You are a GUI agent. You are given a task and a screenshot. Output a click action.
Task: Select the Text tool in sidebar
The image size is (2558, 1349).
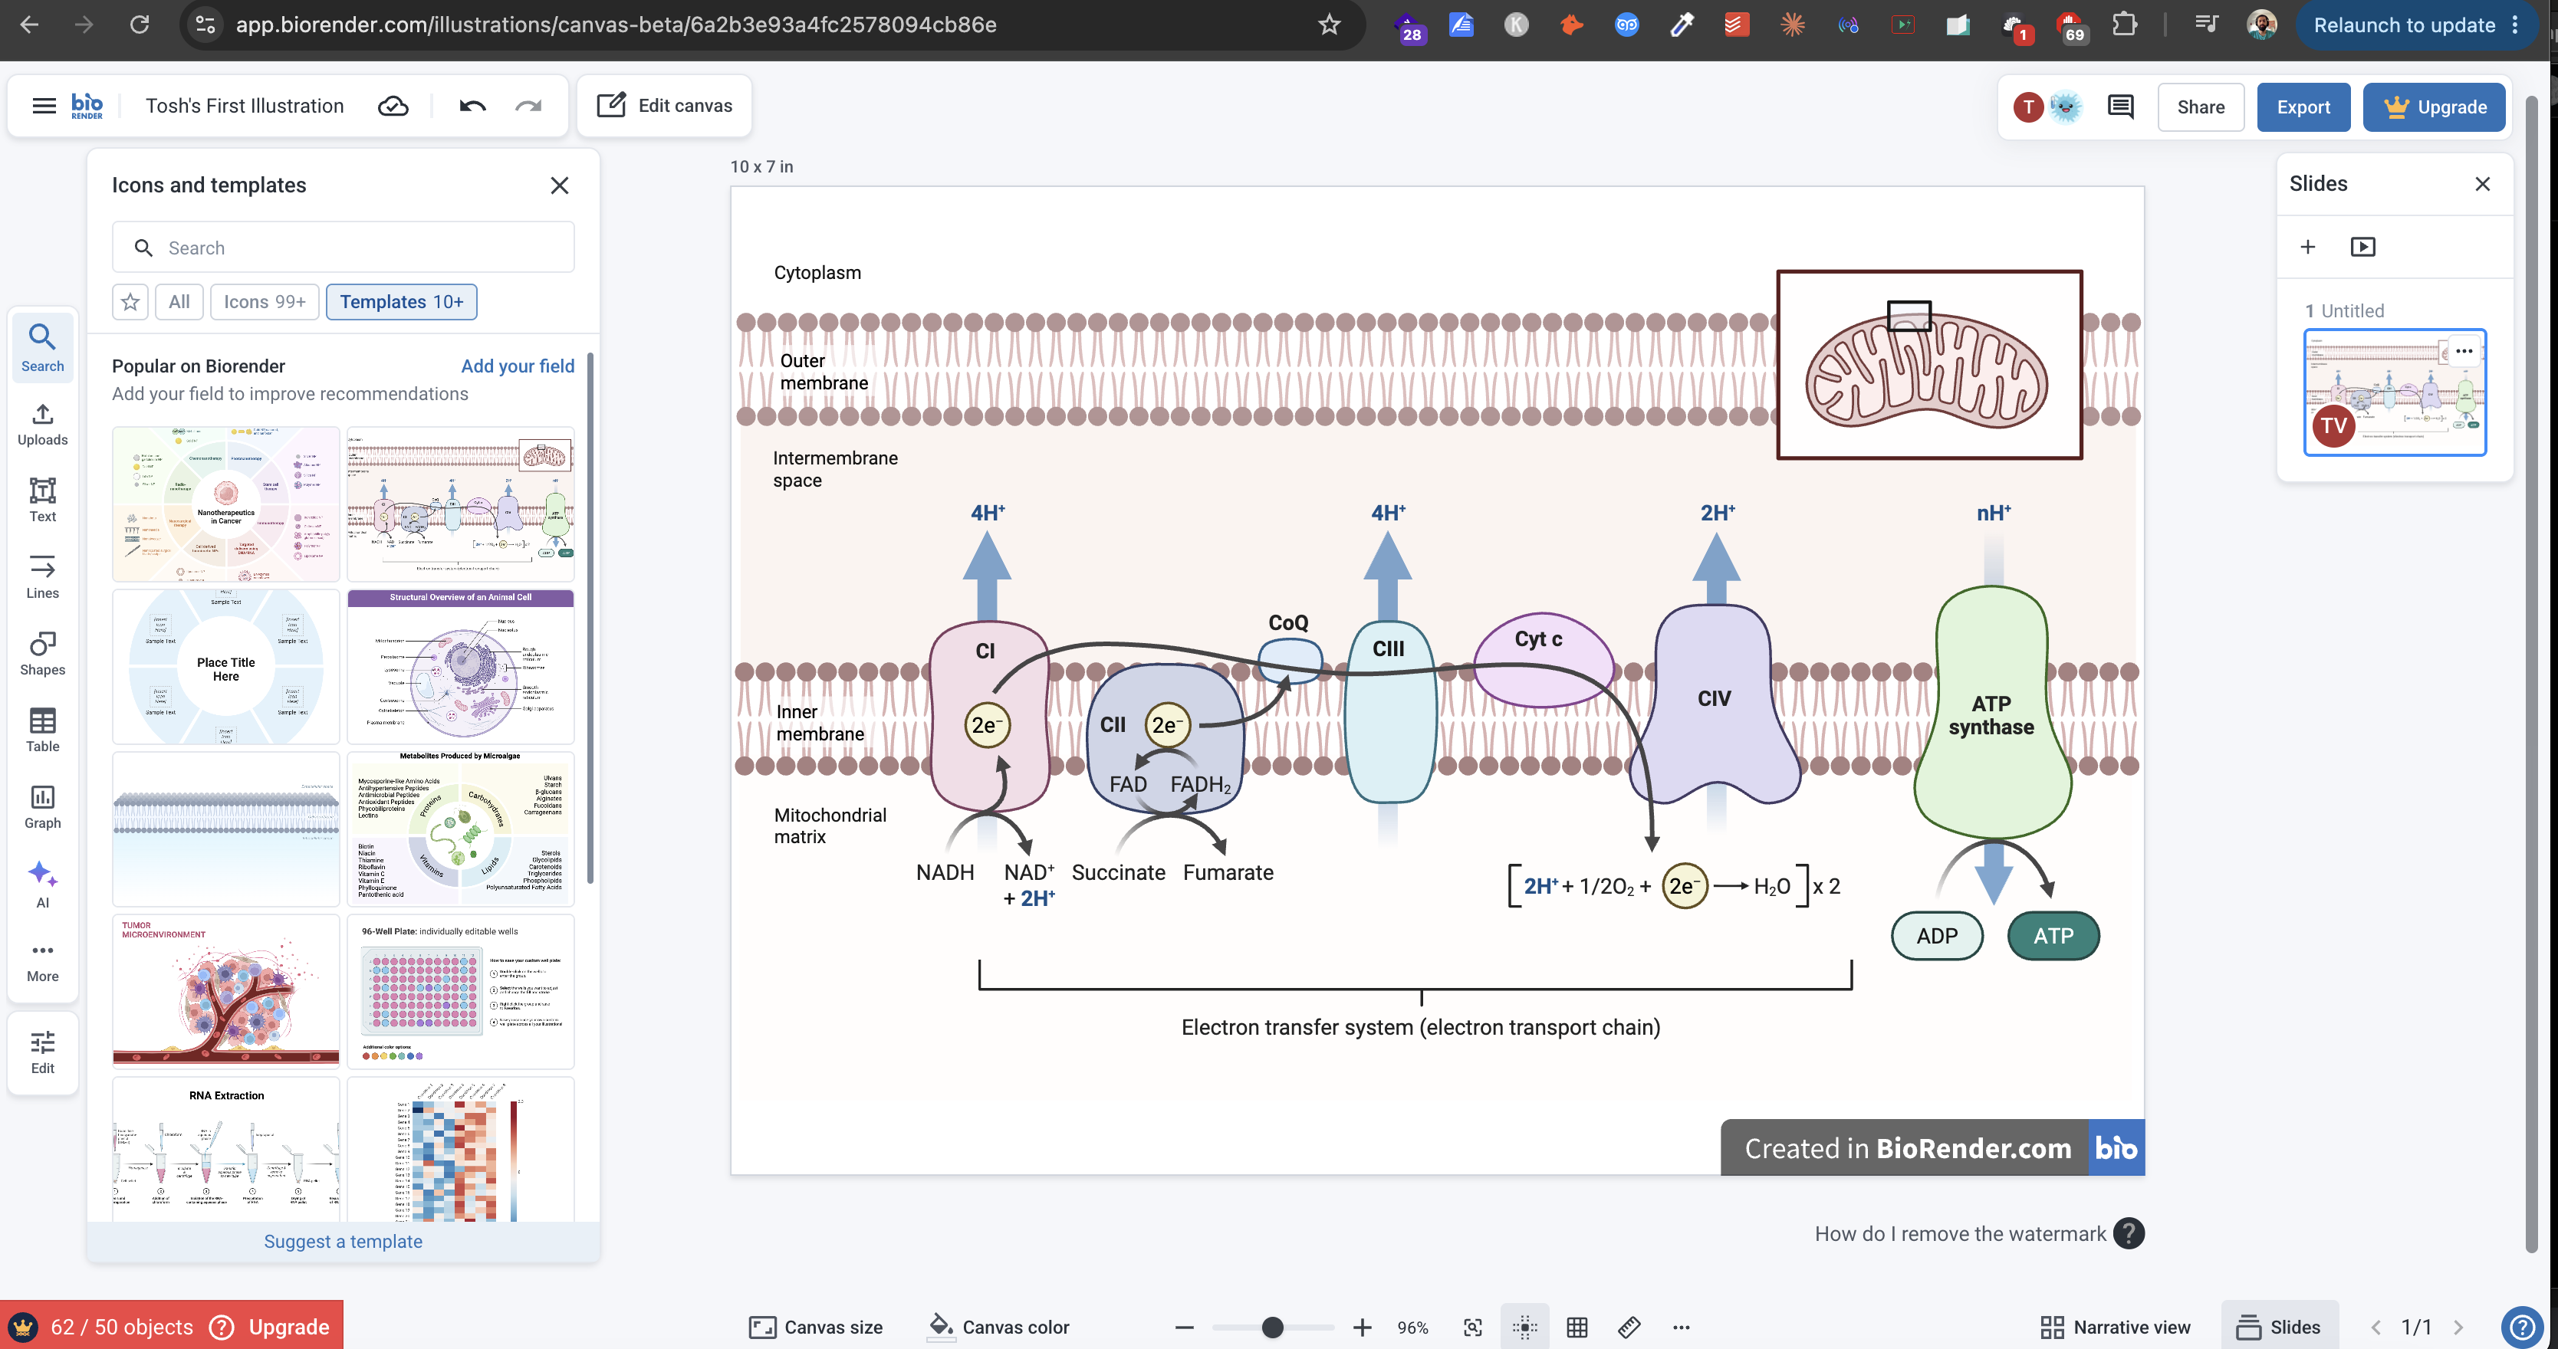[x=41, y=501]
